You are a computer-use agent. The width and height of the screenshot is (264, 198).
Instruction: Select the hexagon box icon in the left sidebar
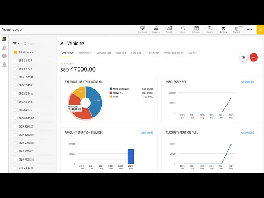pos(4,56)
